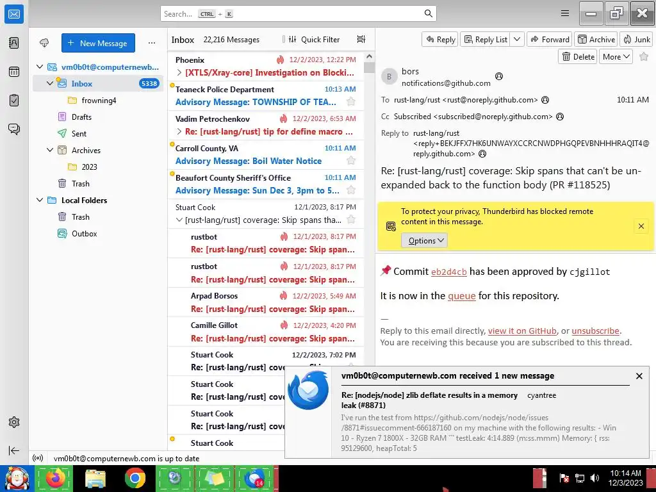656x492 pixels.
Task: Star the Teaneck Police Department message
Action: click(351, 102)
